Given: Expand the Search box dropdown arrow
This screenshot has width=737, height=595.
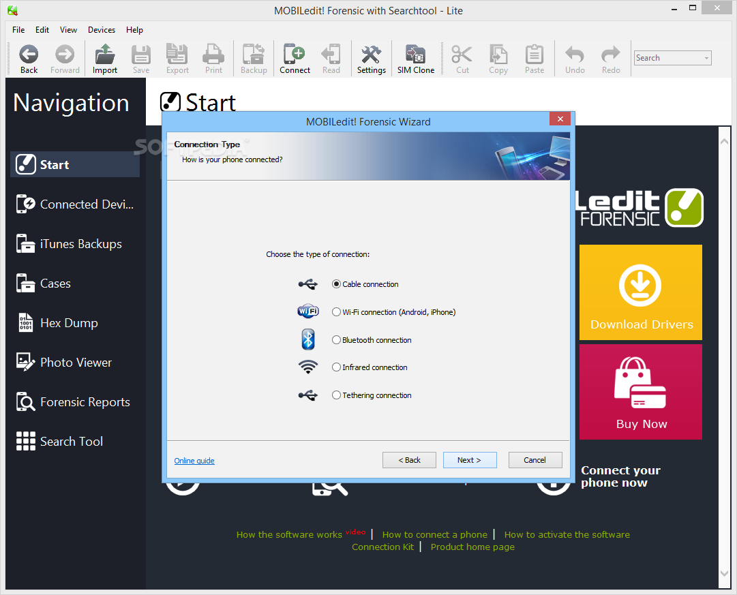Looking at the screenshot, I should point(706,58).
